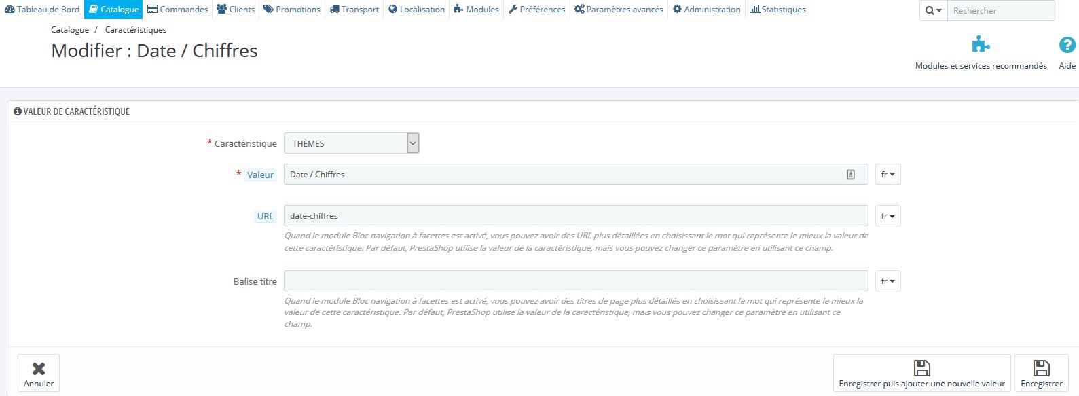The height and width of the screenshot is (396, 1079).
Task: Open Modules et services recommandés
Action: 981,66
